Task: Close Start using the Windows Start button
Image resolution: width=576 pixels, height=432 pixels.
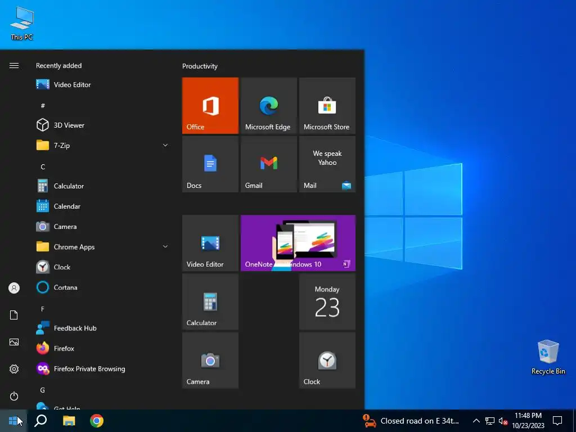Action: point(13,421)
